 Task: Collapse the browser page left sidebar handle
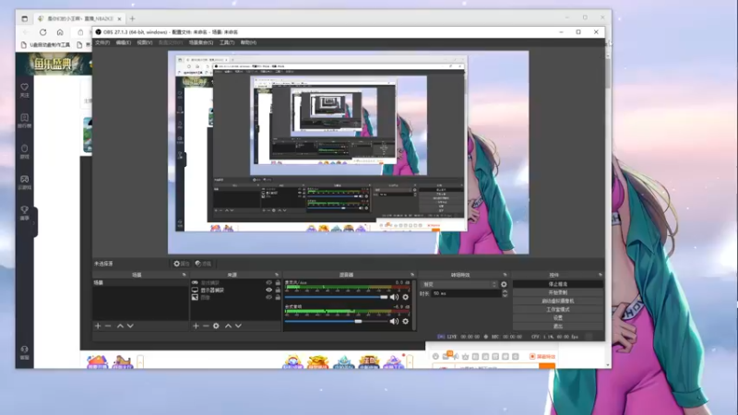[x=34, y=222]
